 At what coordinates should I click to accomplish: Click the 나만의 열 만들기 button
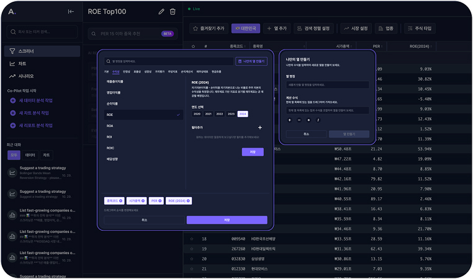(x=251, y=61)
